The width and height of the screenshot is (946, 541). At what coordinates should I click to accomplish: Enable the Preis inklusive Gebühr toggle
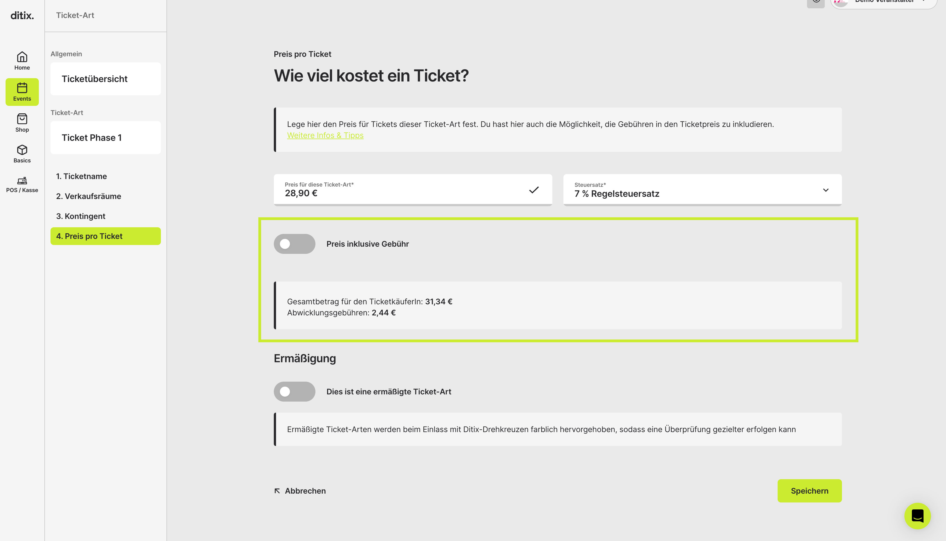295,244
